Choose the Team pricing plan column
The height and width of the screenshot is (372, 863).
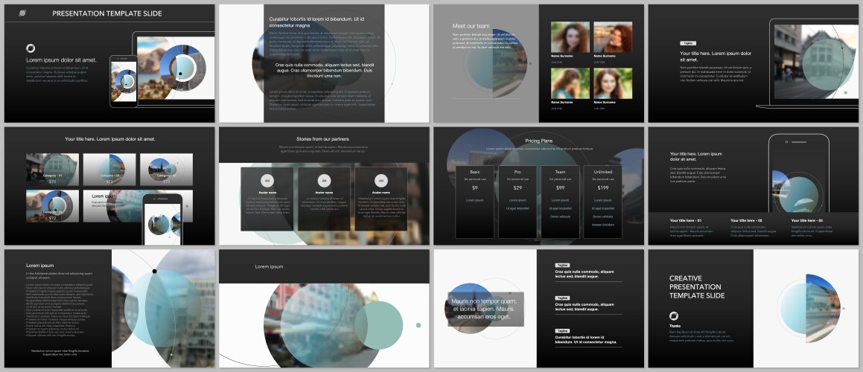560,202
